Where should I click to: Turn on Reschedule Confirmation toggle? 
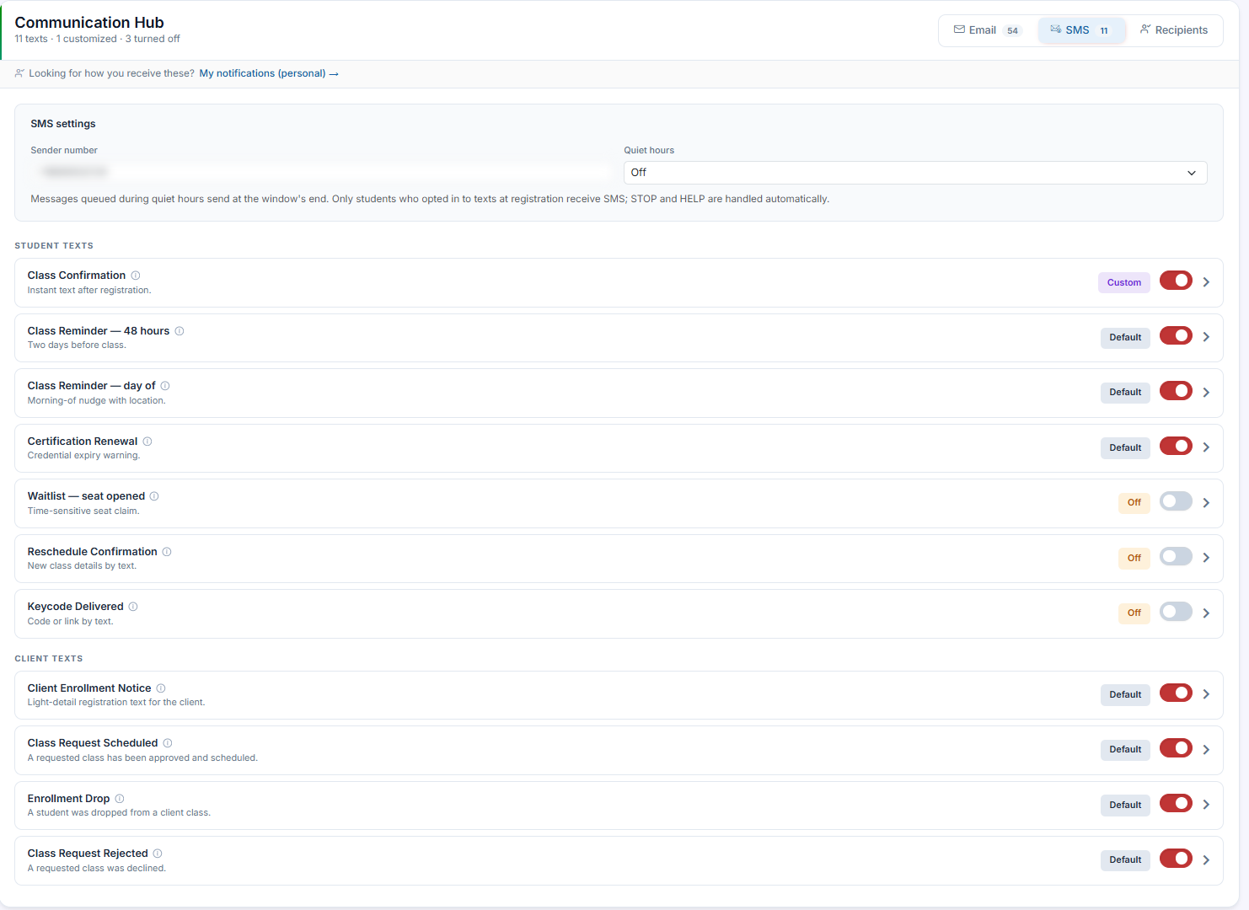coord(1176,557)
